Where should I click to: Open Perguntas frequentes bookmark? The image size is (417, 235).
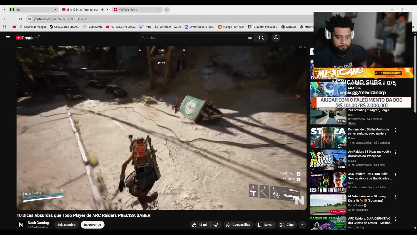[x=262, y=27]
